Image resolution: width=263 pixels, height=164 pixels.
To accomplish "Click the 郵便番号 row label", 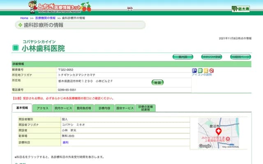I will pos(18,70).
